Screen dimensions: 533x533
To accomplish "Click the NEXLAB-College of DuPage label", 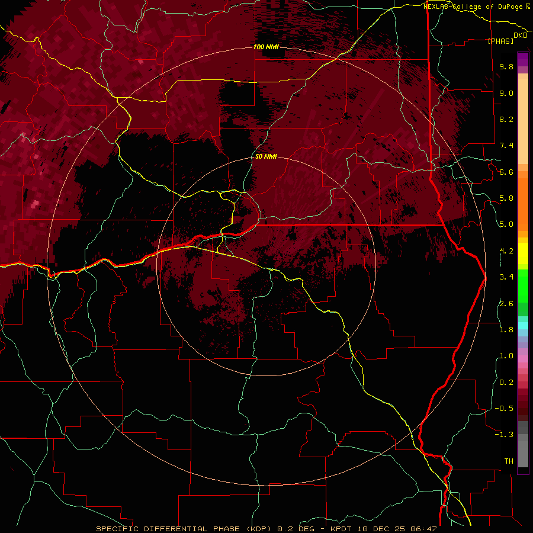I will [x=476, y=7].
